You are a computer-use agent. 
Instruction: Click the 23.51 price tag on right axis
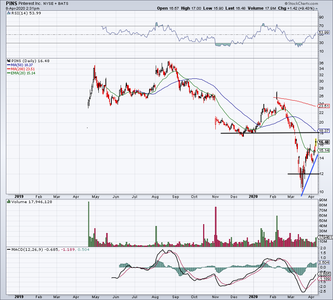[x=324, y=106]
